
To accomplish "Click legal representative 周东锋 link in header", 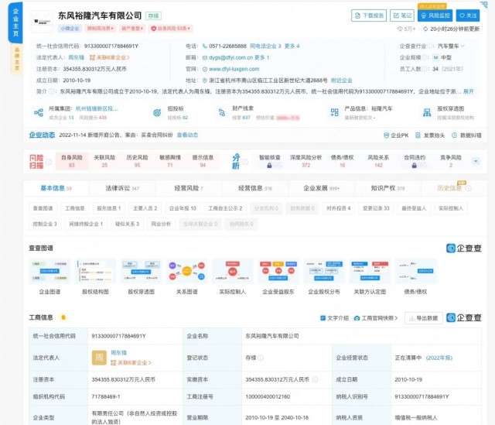I will [77, 57].
